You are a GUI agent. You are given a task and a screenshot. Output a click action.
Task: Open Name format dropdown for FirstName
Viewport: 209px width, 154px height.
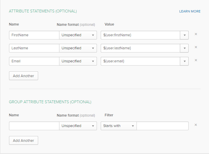click(x=78, y=35)
